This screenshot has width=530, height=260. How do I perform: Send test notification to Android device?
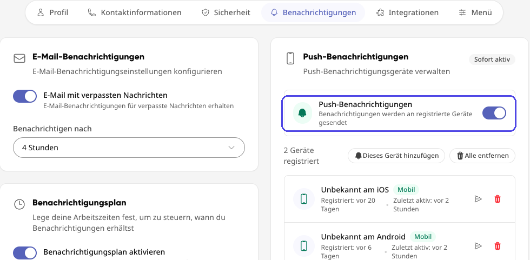click(478, 245)
